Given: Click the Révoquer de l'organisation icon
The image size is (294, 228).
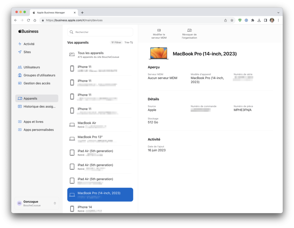Looking at the screenshot, I should pyautogui.click(x=189, y=33).
